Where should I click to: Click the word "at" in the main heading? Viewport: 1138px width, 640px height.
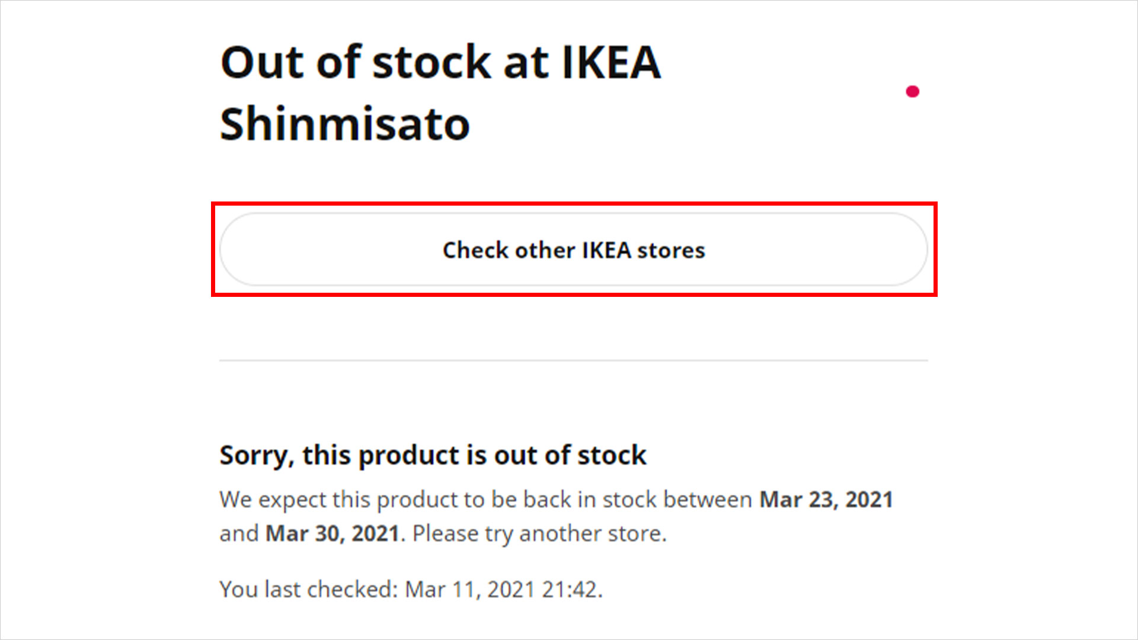click(x=526, y=62)
